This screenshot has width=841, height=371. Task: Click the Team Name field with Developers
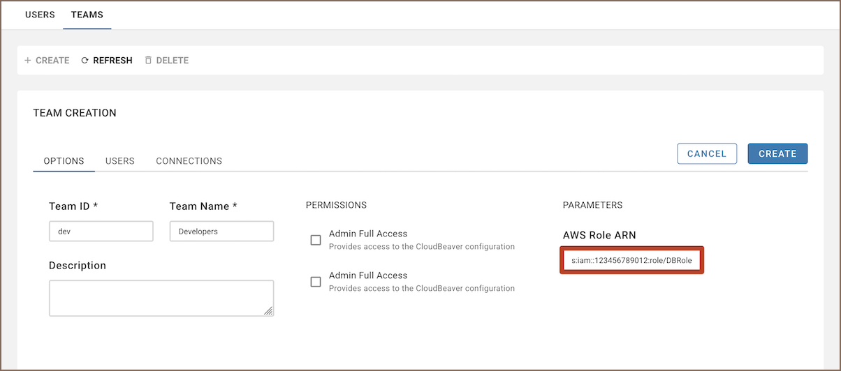point(221,232)
